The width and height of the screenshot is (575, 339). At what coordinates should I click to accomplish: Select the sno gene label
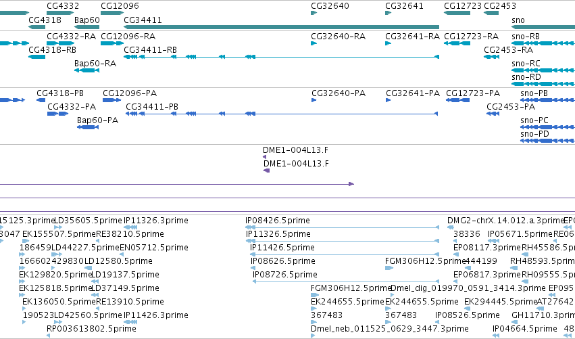(x=518, y=20)
